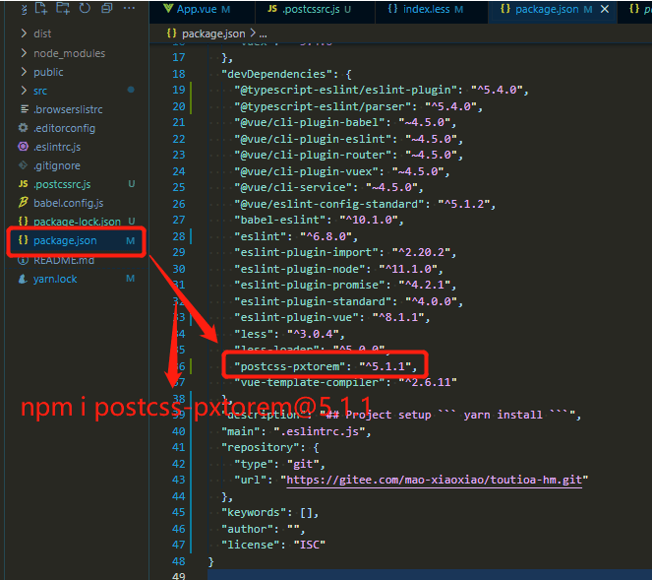
Task: Click the "postcss-pxtorem" dependency line
Action: click(x=326, y=366)
